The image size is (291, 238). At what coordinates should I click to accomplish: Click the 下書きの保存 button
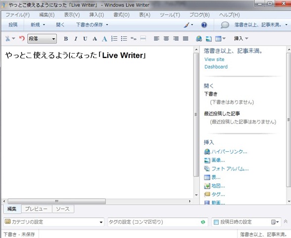coord(90,25)
